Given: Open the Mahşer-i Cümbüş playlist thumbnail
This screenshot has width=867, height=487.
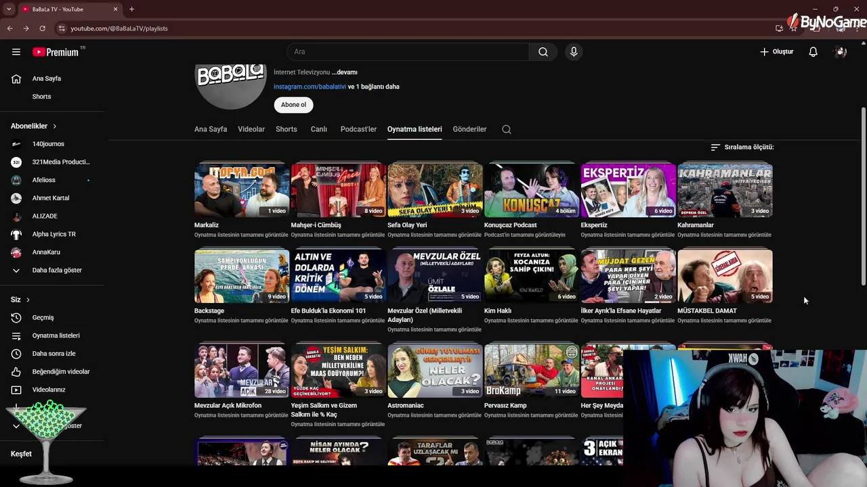Looking at the screenshot, I should (x=338, y=191).
